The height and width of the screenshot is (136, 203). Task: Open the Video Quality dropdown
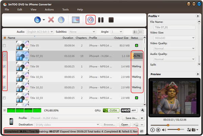point(174,48)
